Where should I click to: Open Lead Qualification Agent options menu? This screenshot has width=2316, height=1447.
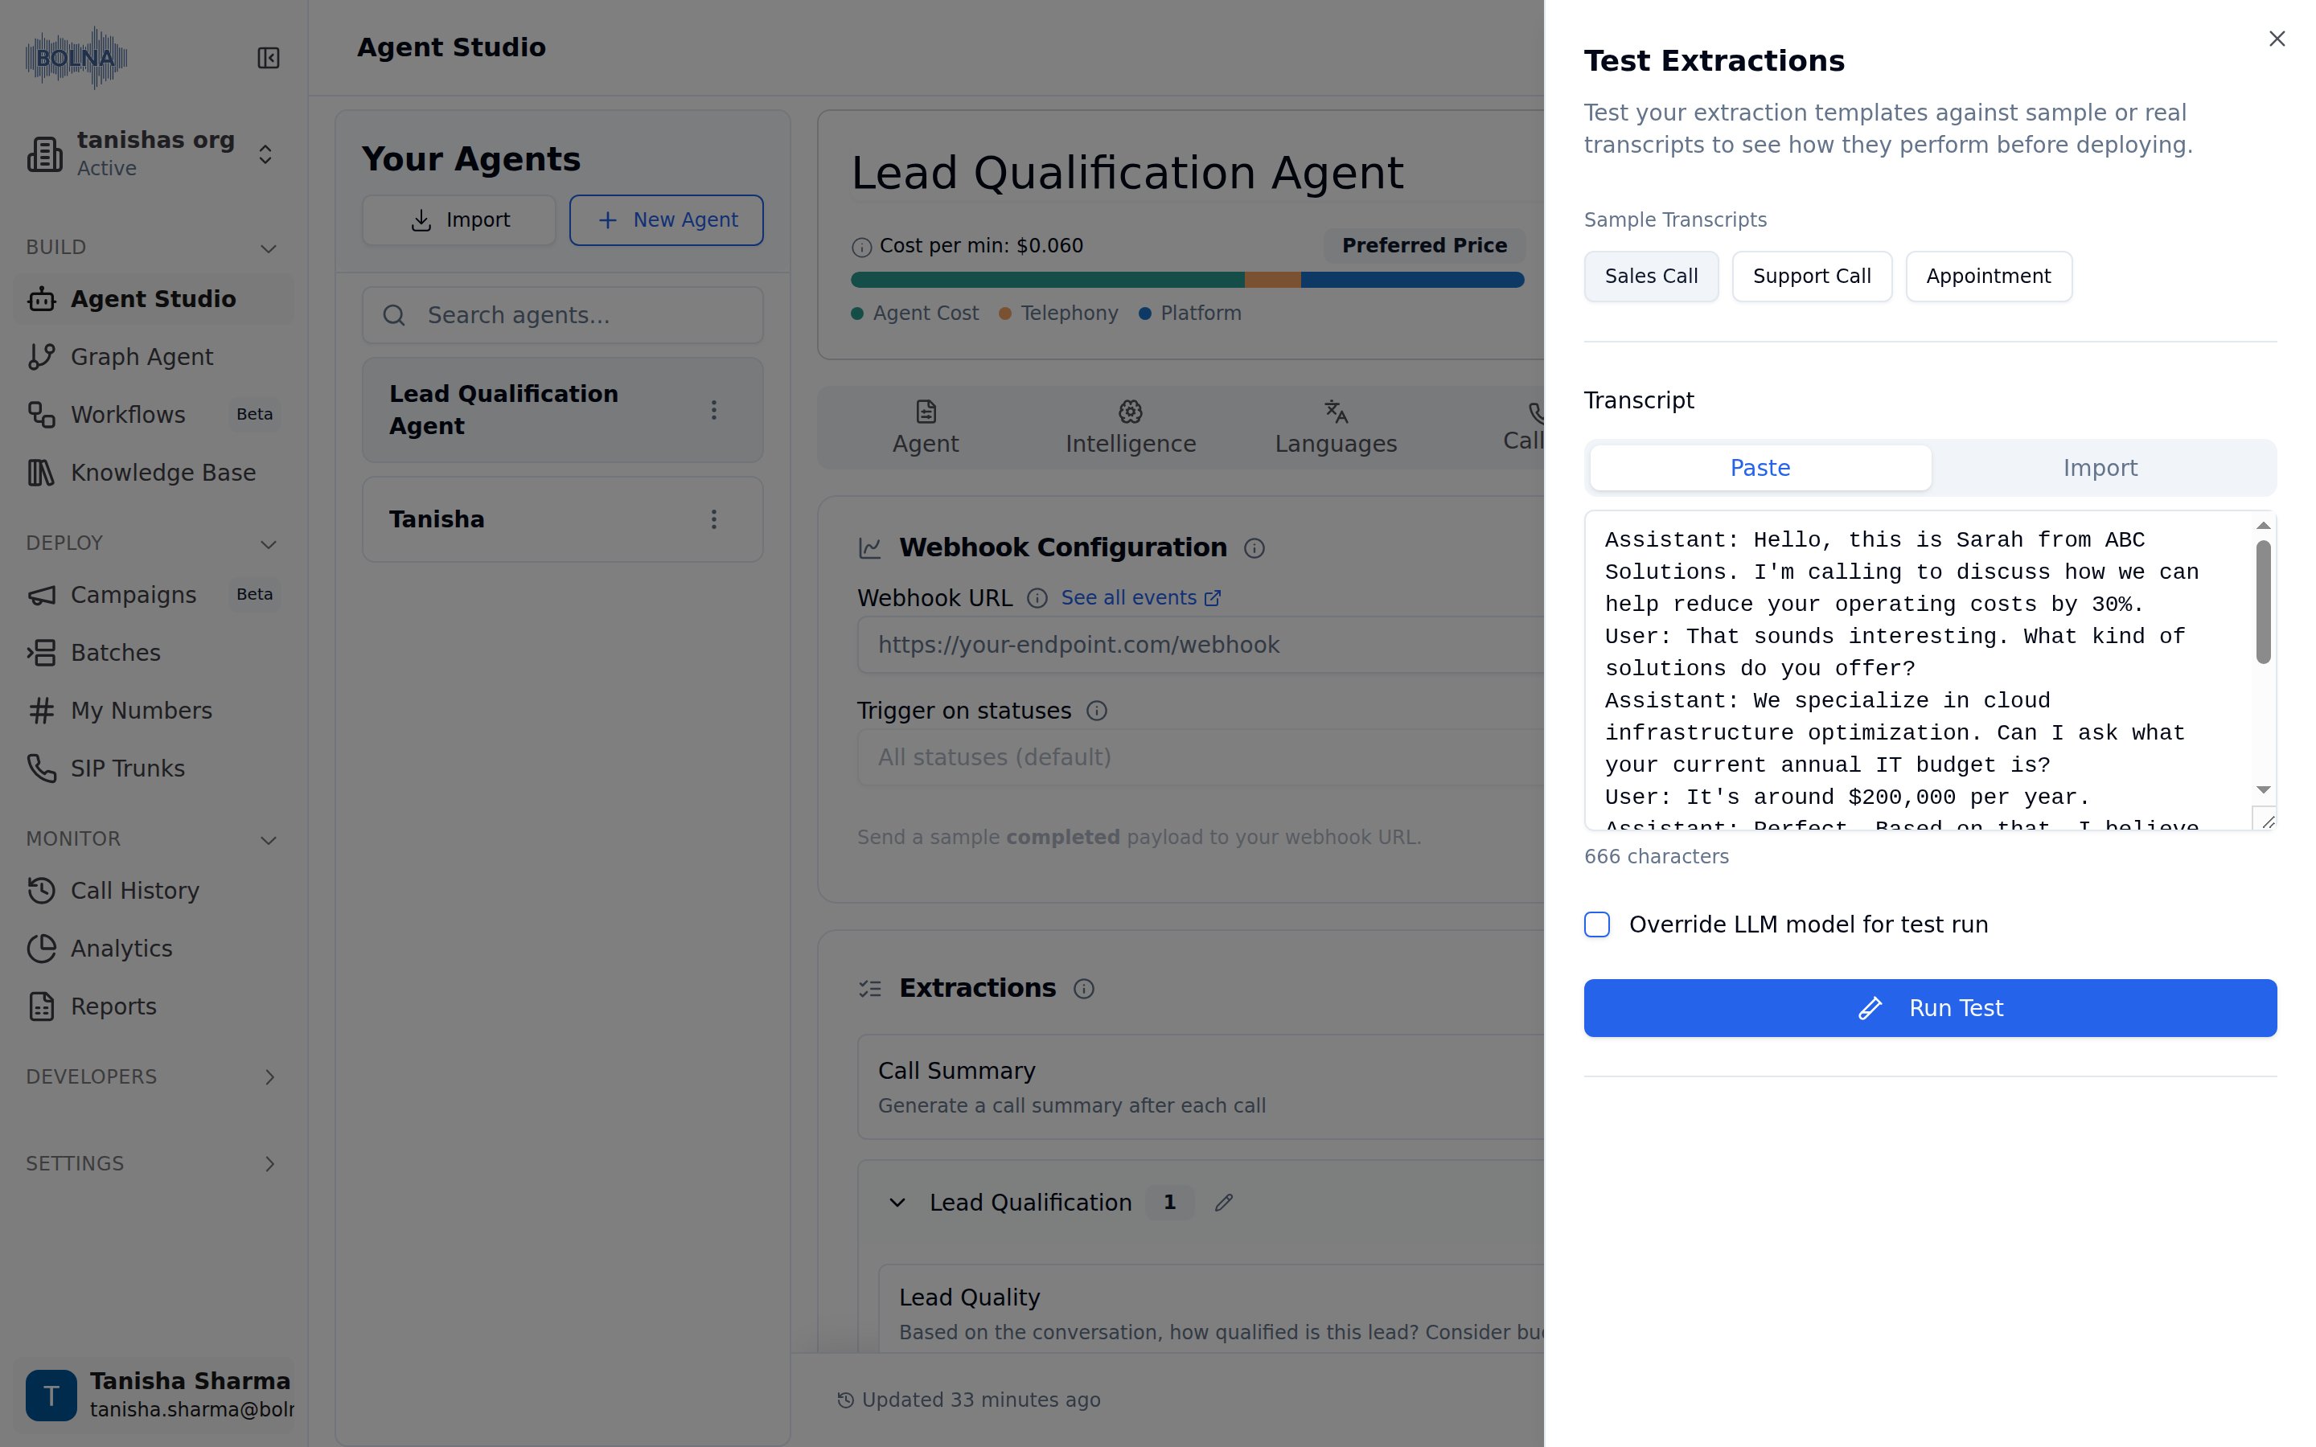click(x=714, y=411)
